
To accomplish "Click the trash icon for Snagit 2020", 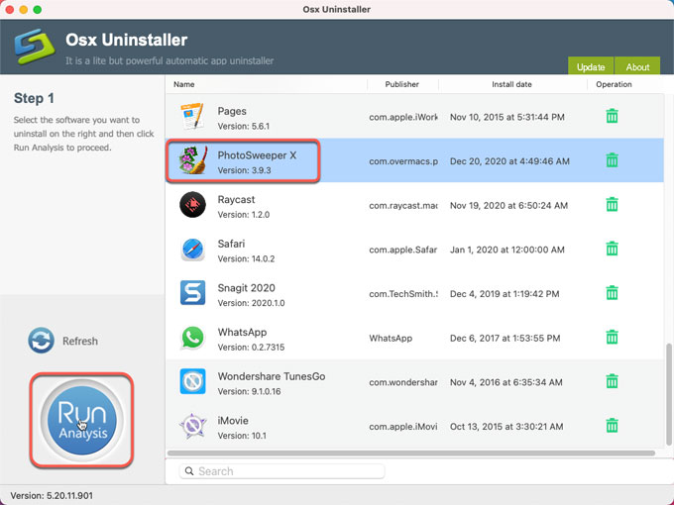I will point(612,293).
